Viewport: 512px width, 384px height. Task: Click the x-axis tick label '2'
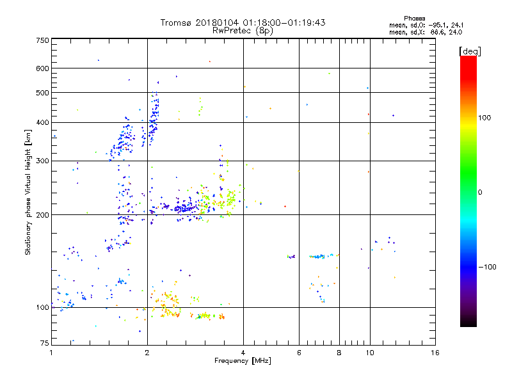click(x=147, y=353)
